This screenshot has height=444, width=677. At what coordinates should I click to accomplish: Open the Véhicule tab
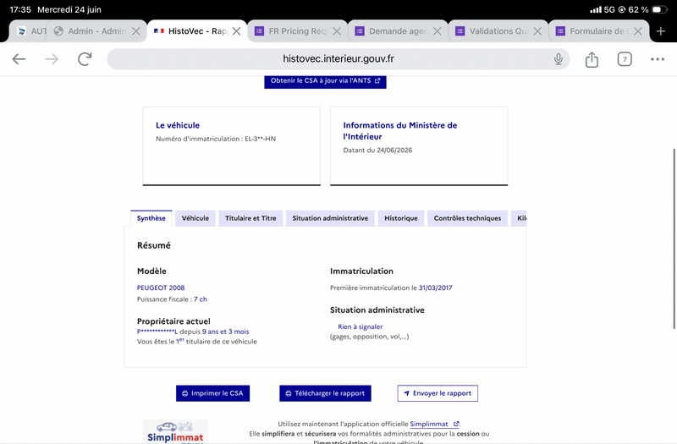195,218
